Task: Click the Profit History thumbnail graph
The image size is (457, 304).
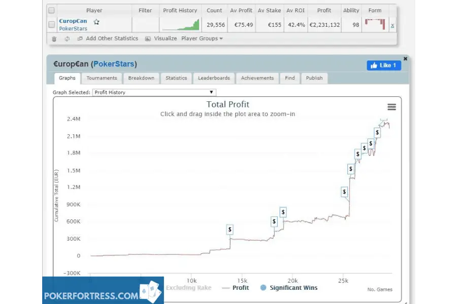Action: [181, 25]
